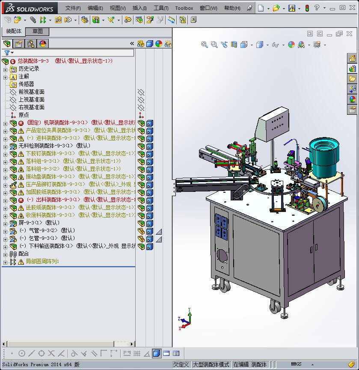Switch to the PropertyManager tab icon
This screenshot has height=370, width=359.
tap(19, 44)
